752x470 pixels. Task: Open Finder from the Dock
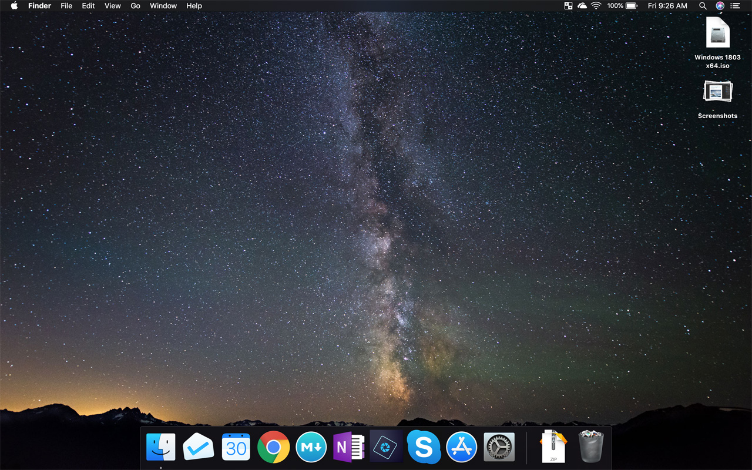160,447
